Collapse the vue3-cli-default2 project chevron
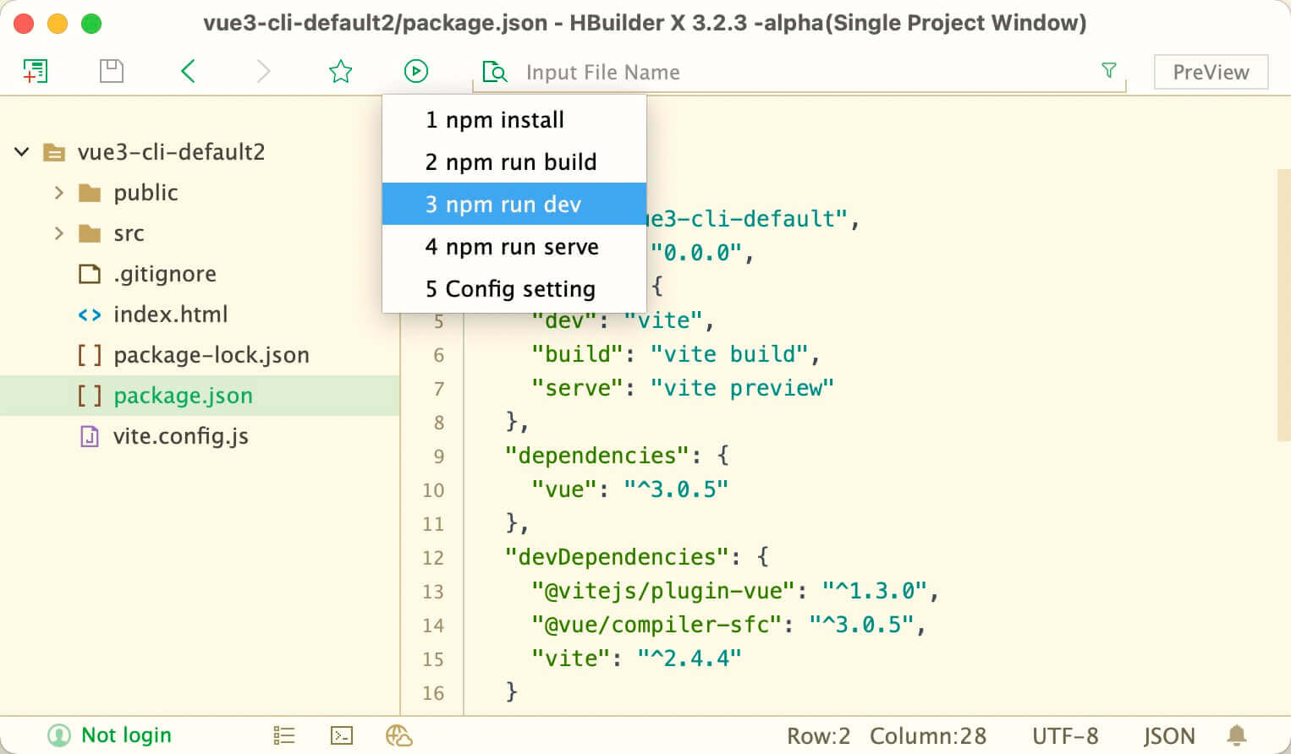 22,152
